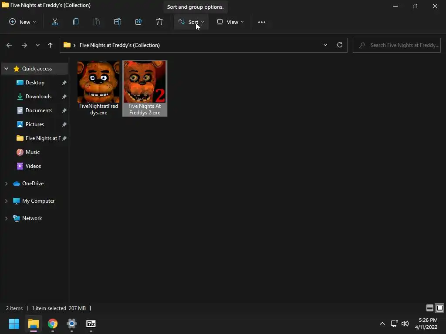Expand the My Computer tree node
The image size is (446, 334).
(x=6, y=201)
